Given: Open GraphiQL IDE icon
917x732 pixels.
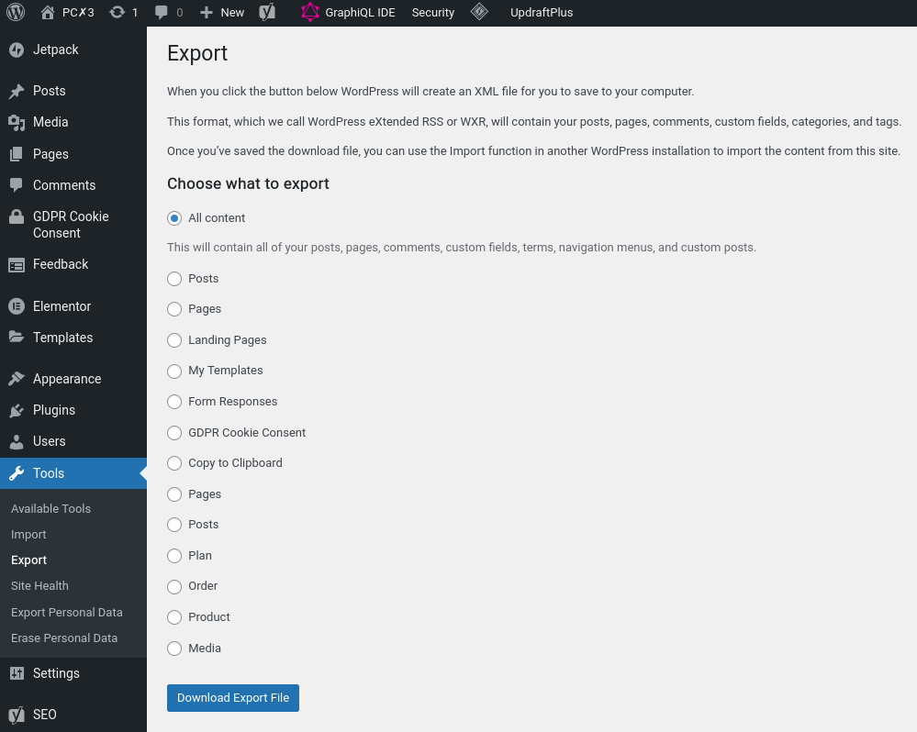Looking at the screenshot, I should tap(310, 12).
